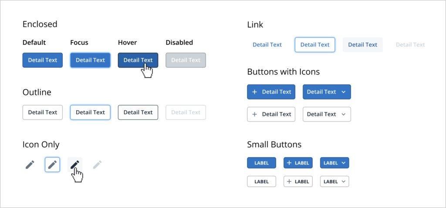Expand the blue Detail Text dropdown chevron
Image resolution: width=446 pixels, height=208 pixels.
[x=344, y=92]
